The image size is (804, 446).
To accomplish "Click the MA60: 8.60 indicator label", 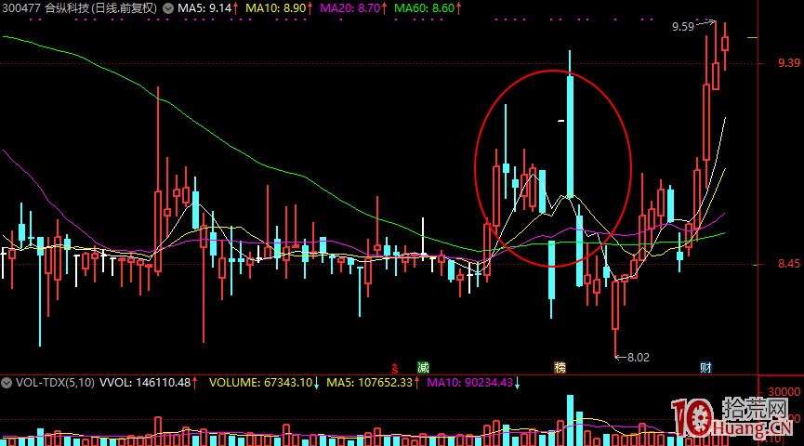I will click(x=428, y=8).
